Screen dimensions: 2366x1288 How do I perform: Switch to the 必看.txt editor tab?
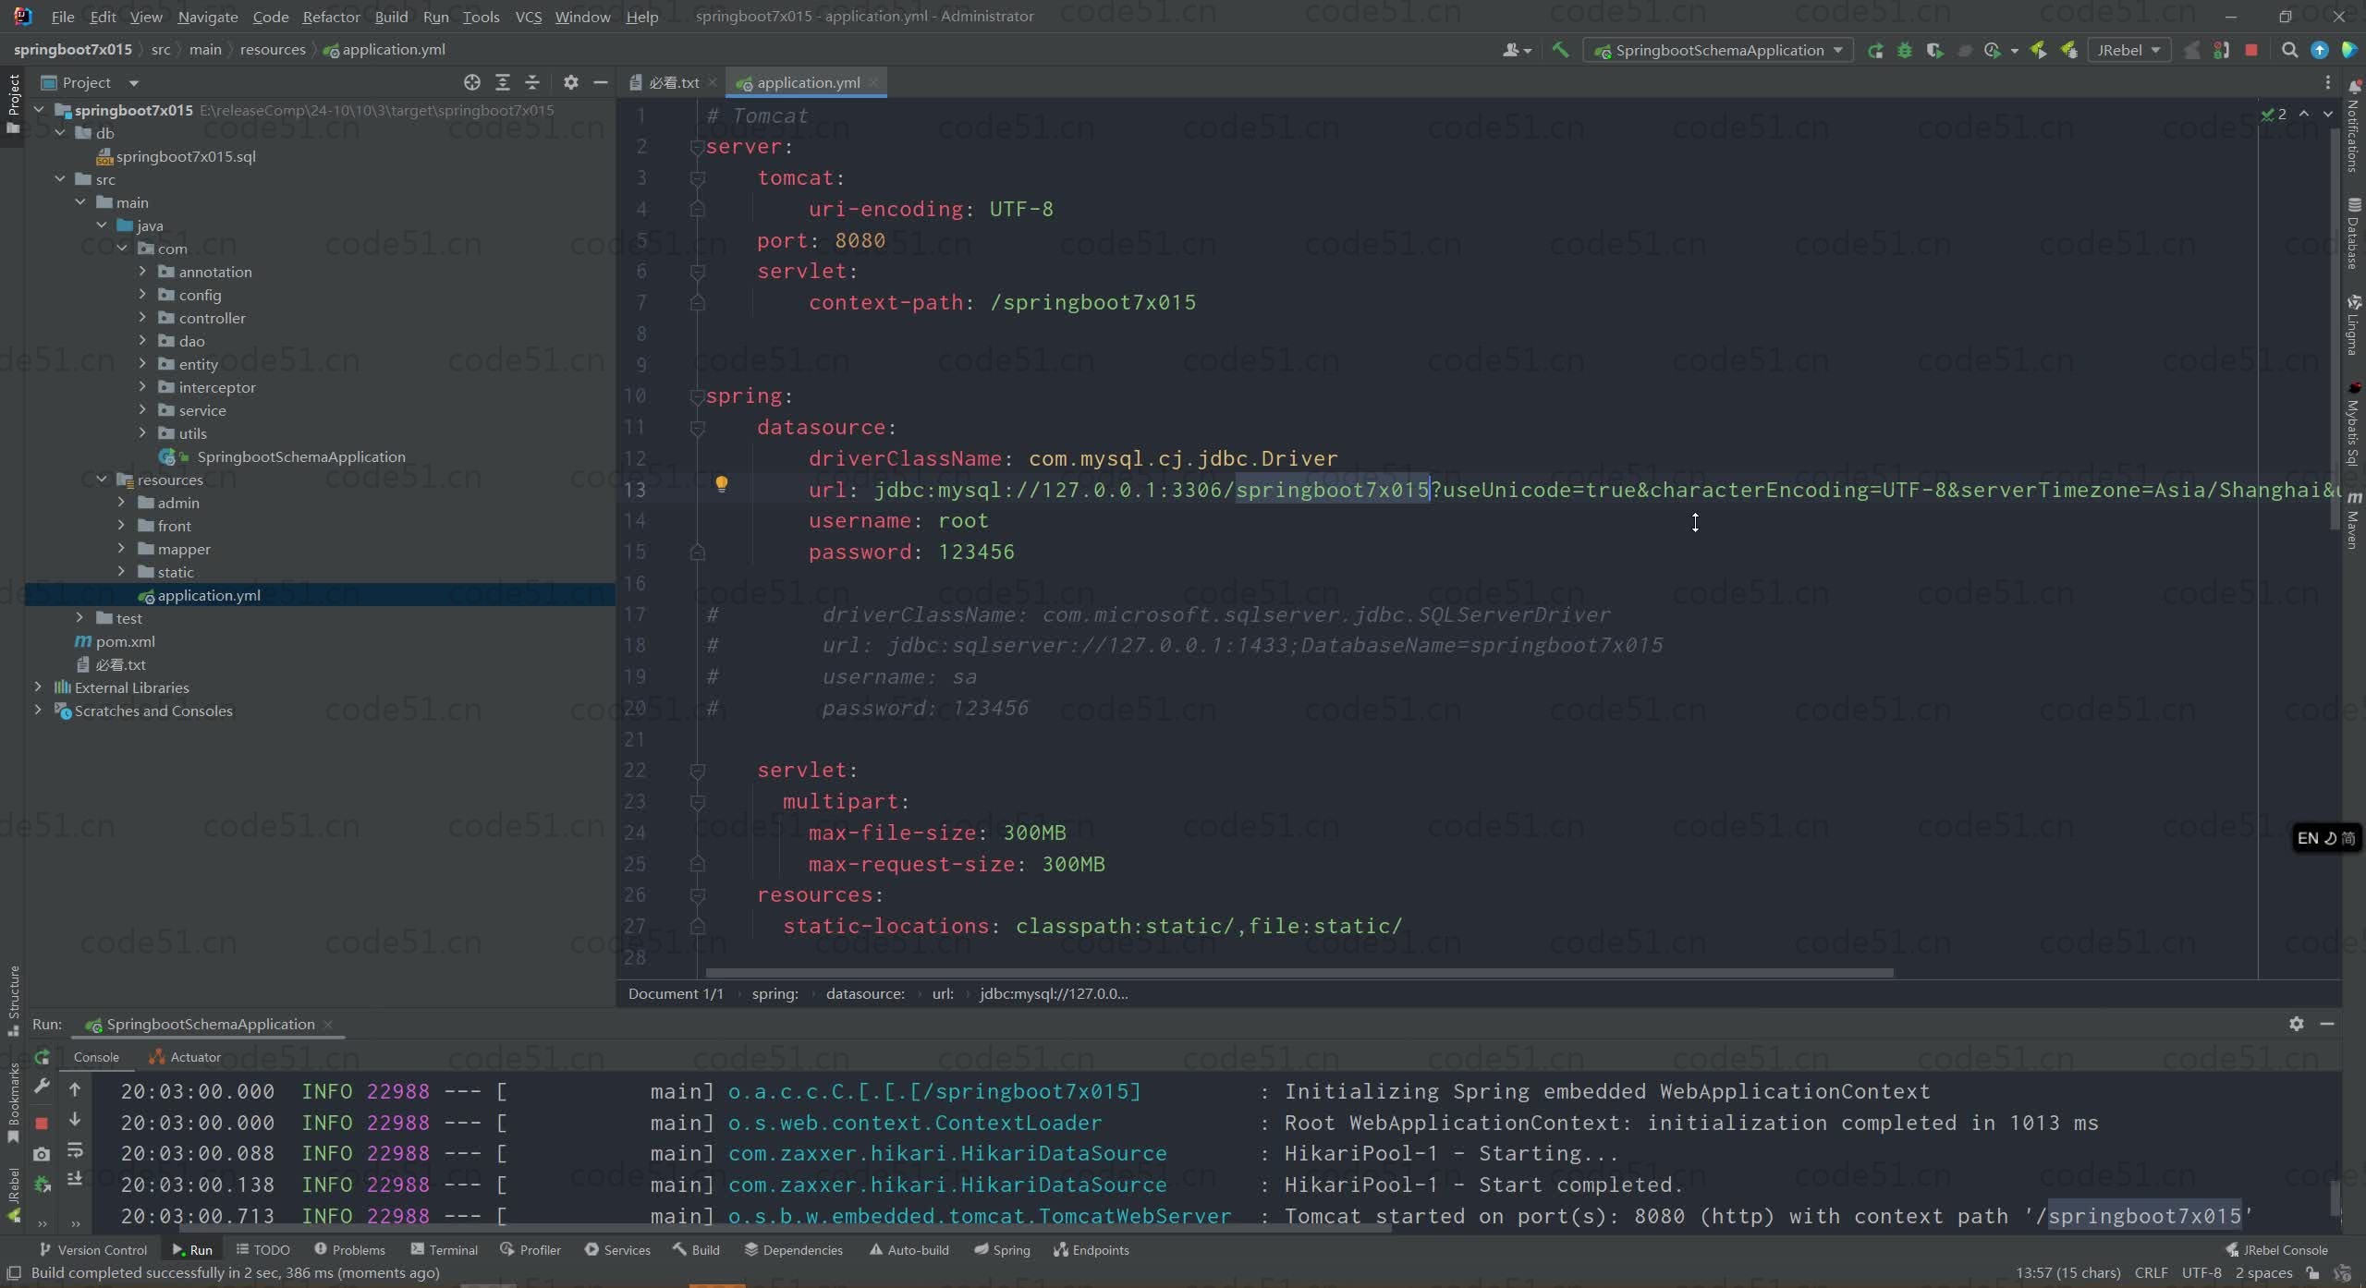[x=674, y=82]
